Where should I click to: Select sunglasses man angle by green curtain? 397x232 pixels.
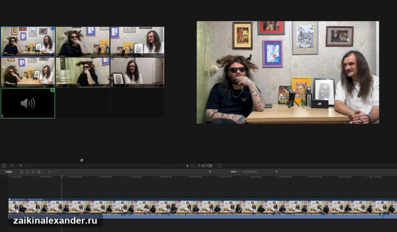click(83, 73)
